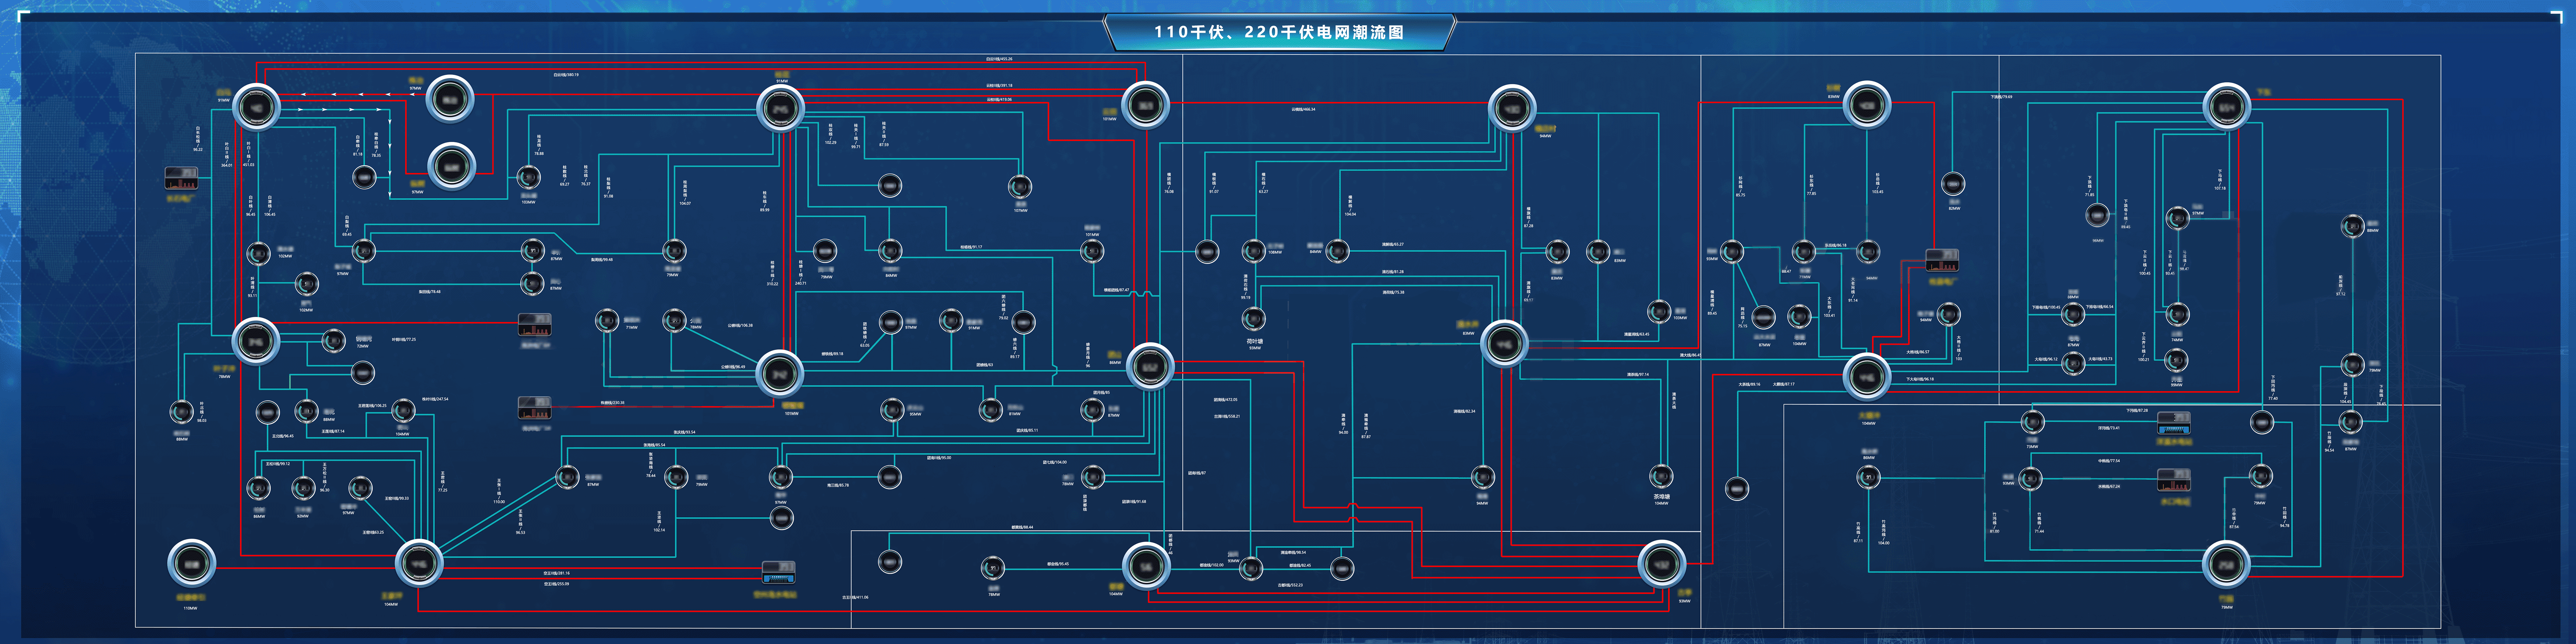This screenshot has height=644, width=2576.
Task: Open station icon between 中铁线 and 水铁线
Action: coord(2174,479)
